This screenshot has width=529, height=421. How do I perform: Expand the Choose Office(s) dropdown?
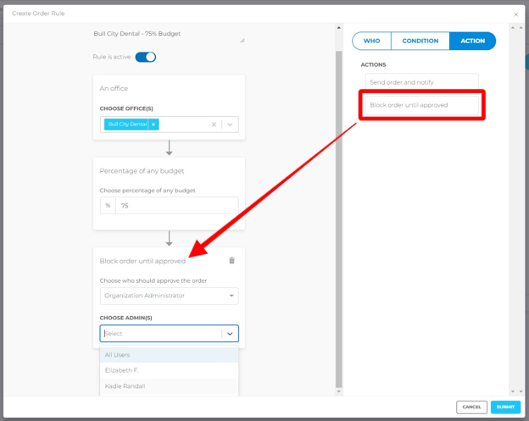point(230,125)
